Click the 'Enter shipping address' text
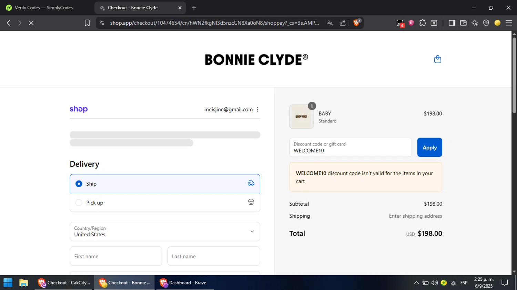517x290 pixels. pos(415,216)
